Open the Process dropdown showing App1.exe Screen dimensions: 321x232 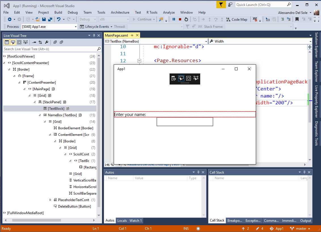tap(75, 26)
